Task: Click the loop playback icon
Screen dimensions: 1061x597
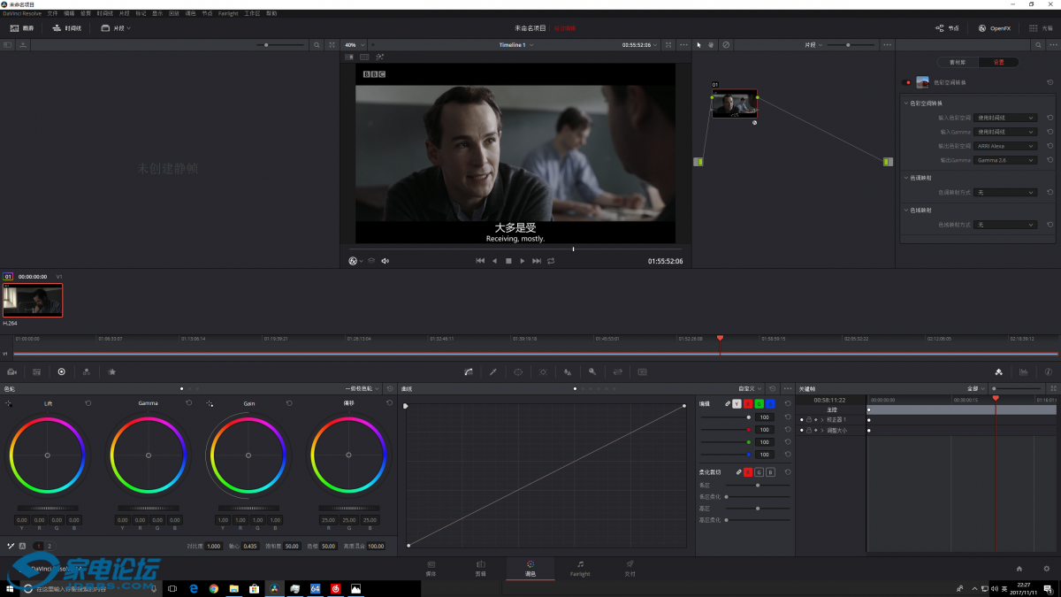Action: pyautogui.click(x=551, y=261)
